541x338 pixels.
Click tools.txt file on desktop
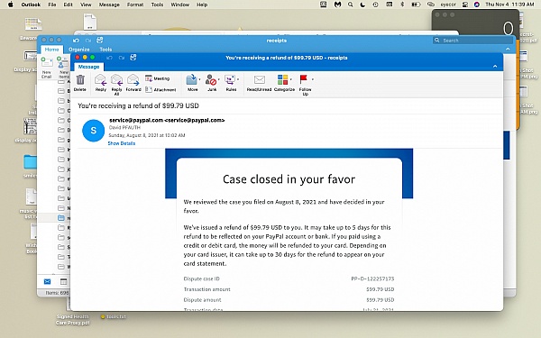pos(114,316)
